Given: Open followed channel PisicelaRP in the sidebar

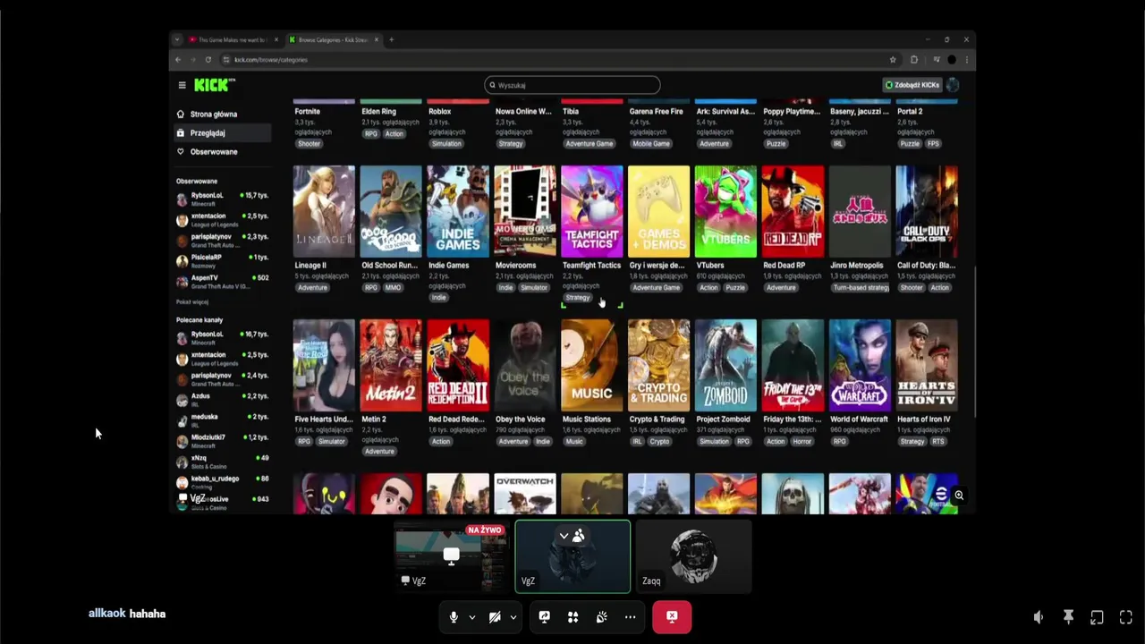Looking at the screenshot, I should pos(223,260).
